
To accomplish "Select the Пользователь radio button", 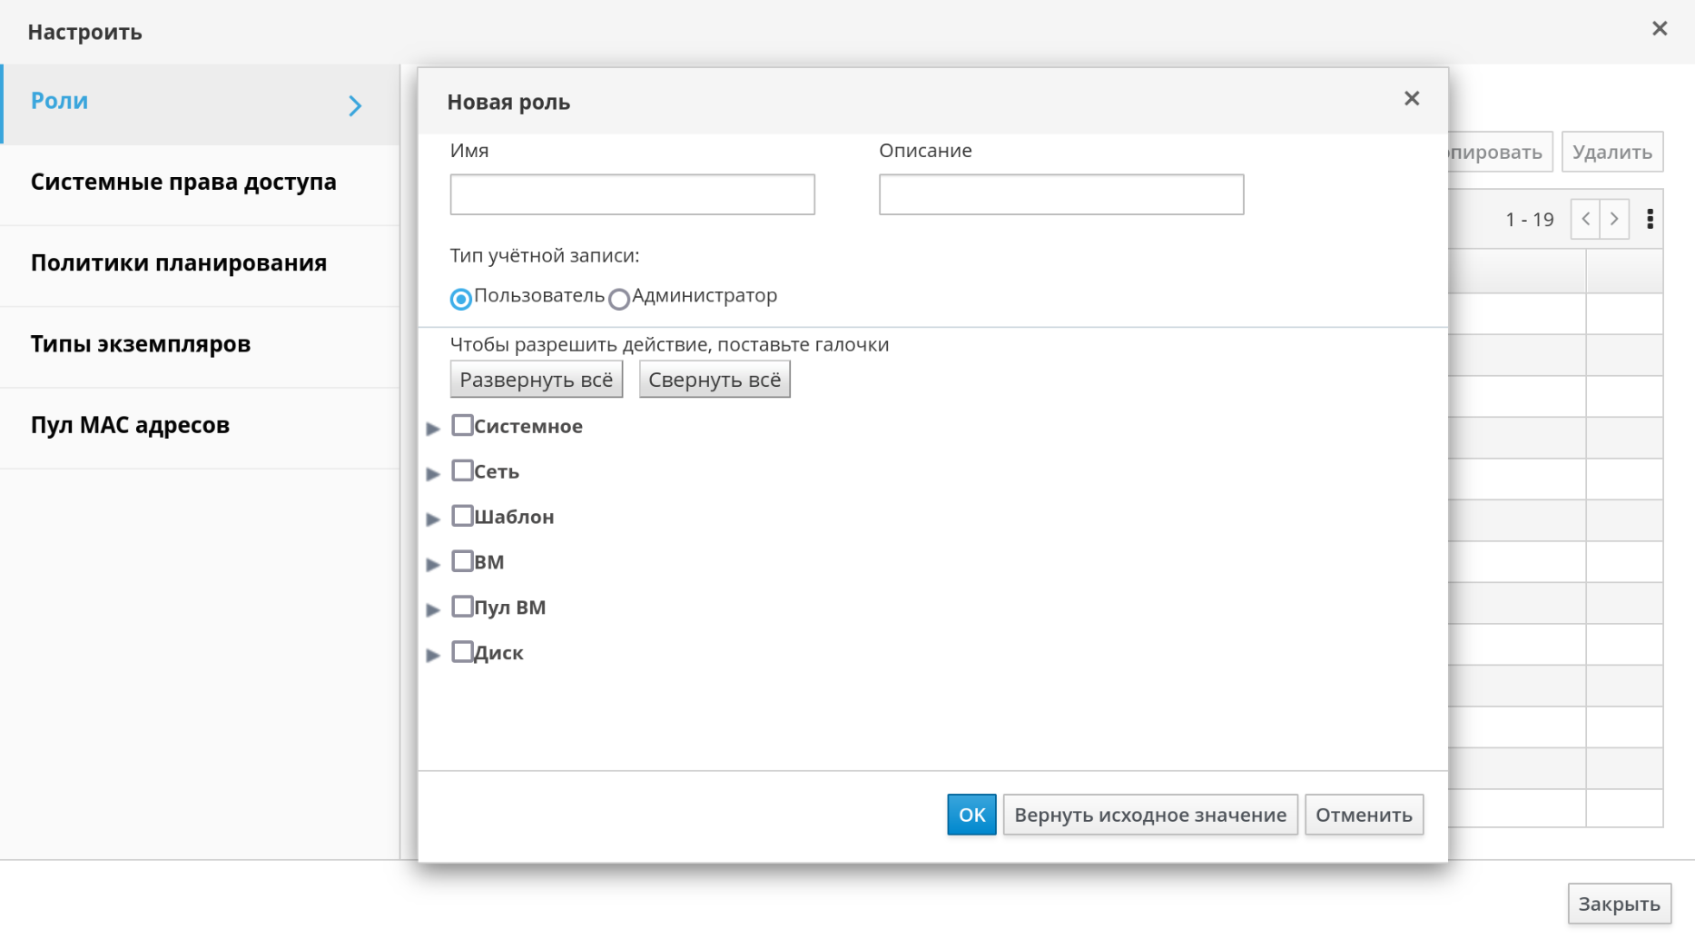I will (x=461, y=299).
